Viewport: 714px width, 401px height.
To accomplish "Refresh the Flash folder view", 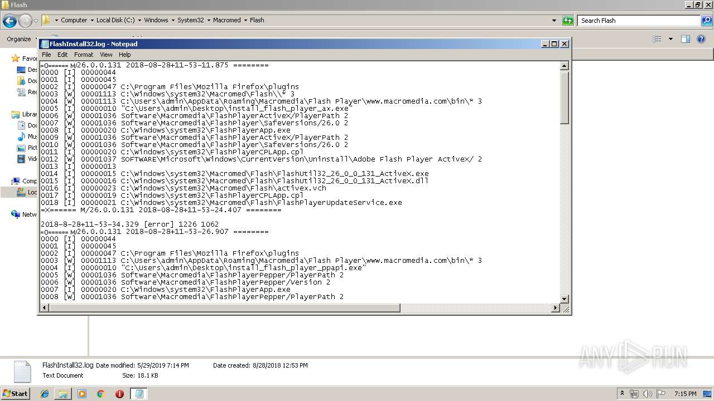I will click(568, 21).
